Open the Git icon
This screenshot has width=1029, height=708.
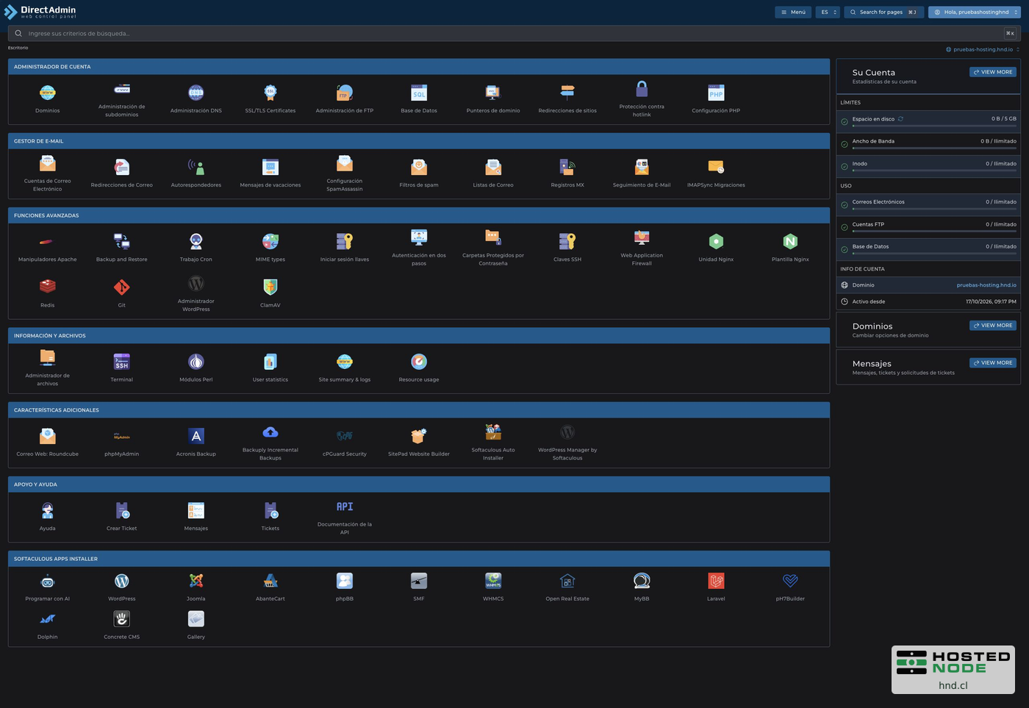pos(121,287)
